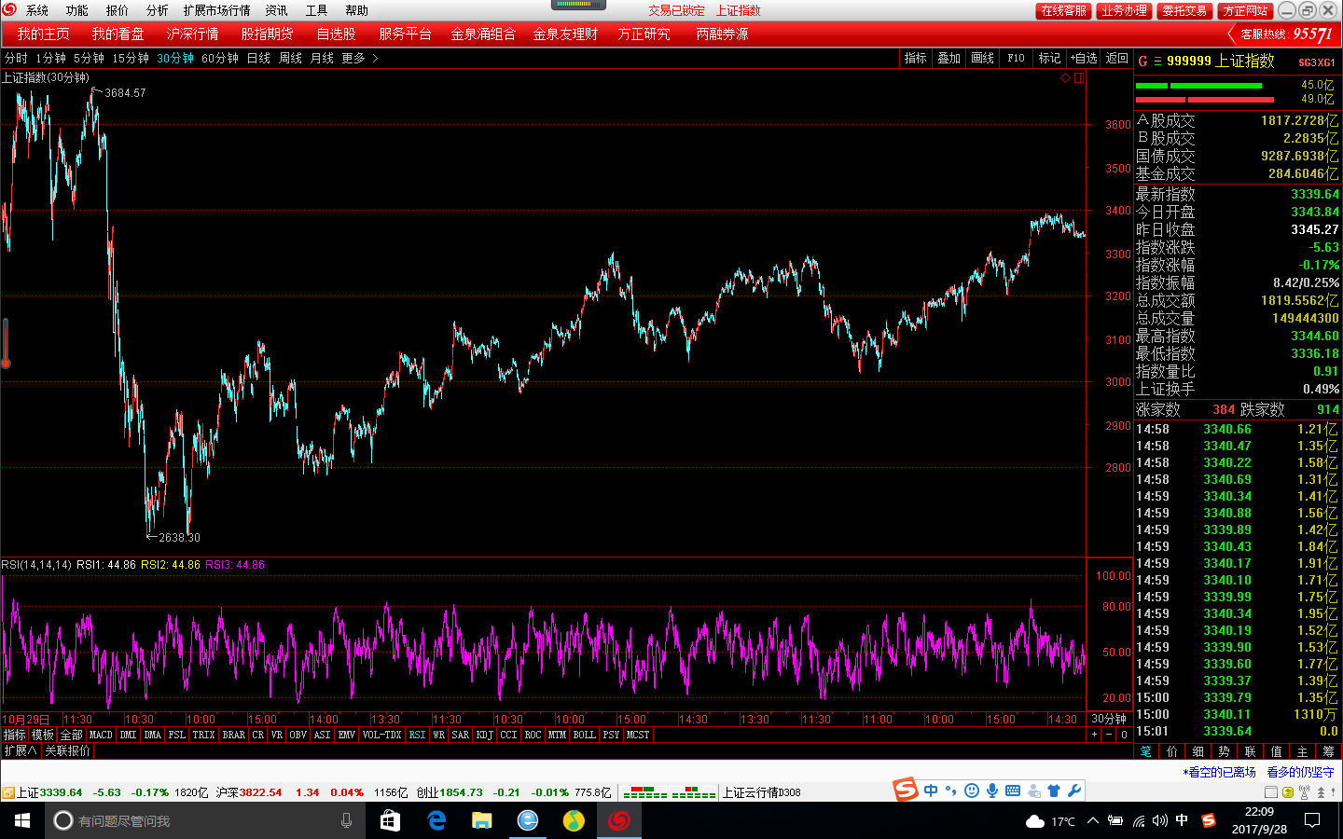Open 功能 menu

click(x=76, y=10)
